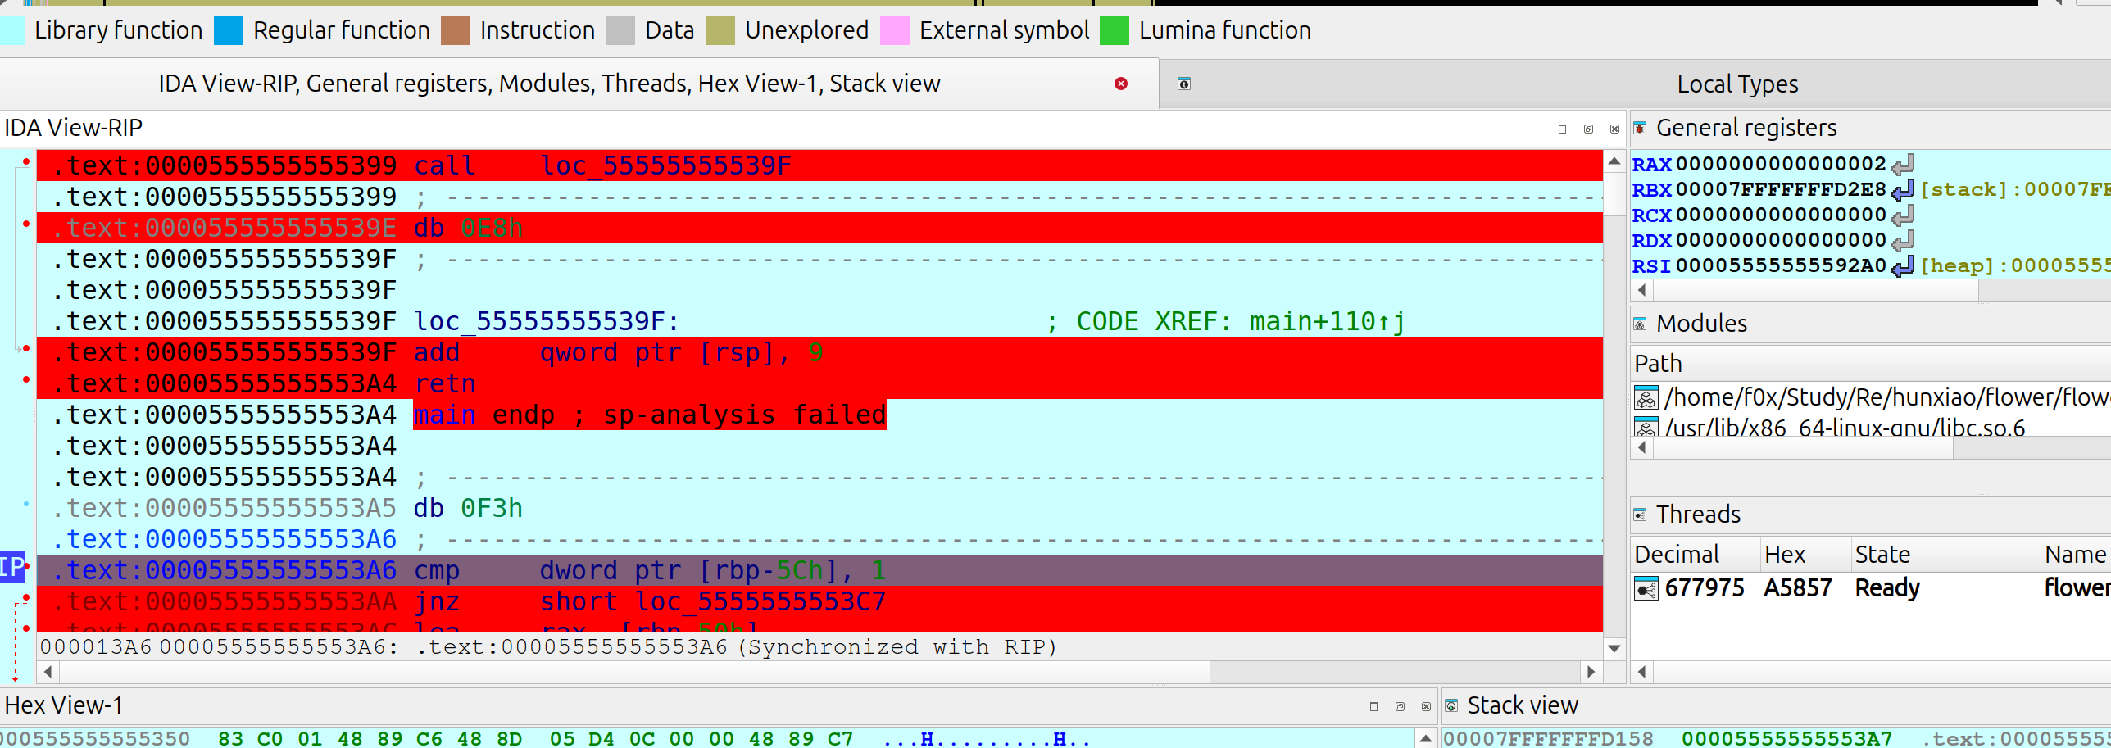Set a breakpoint dot on the db 0F3h line
This screenshot has width=2111, height=748.
coord(26,504)
